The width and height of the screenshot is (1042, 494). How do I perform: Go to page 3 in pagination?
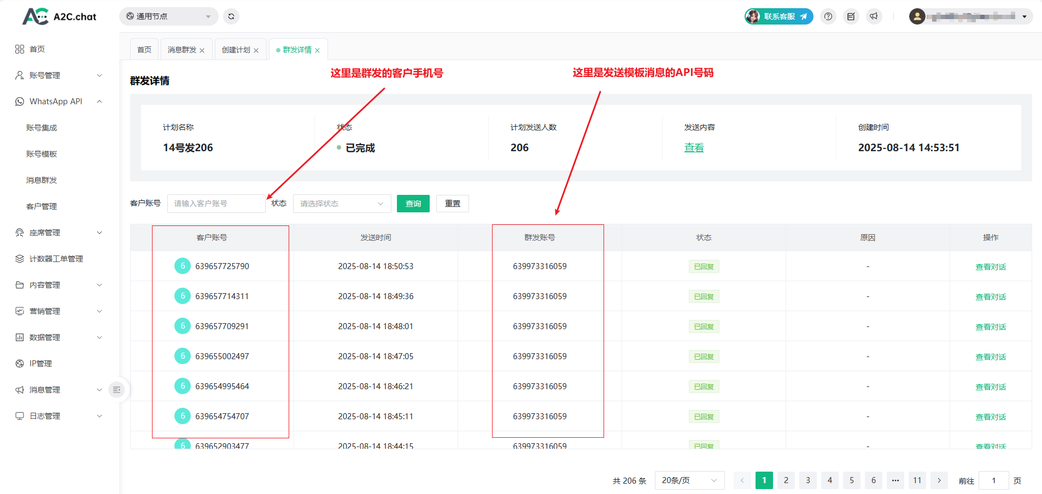click(807, 480)
